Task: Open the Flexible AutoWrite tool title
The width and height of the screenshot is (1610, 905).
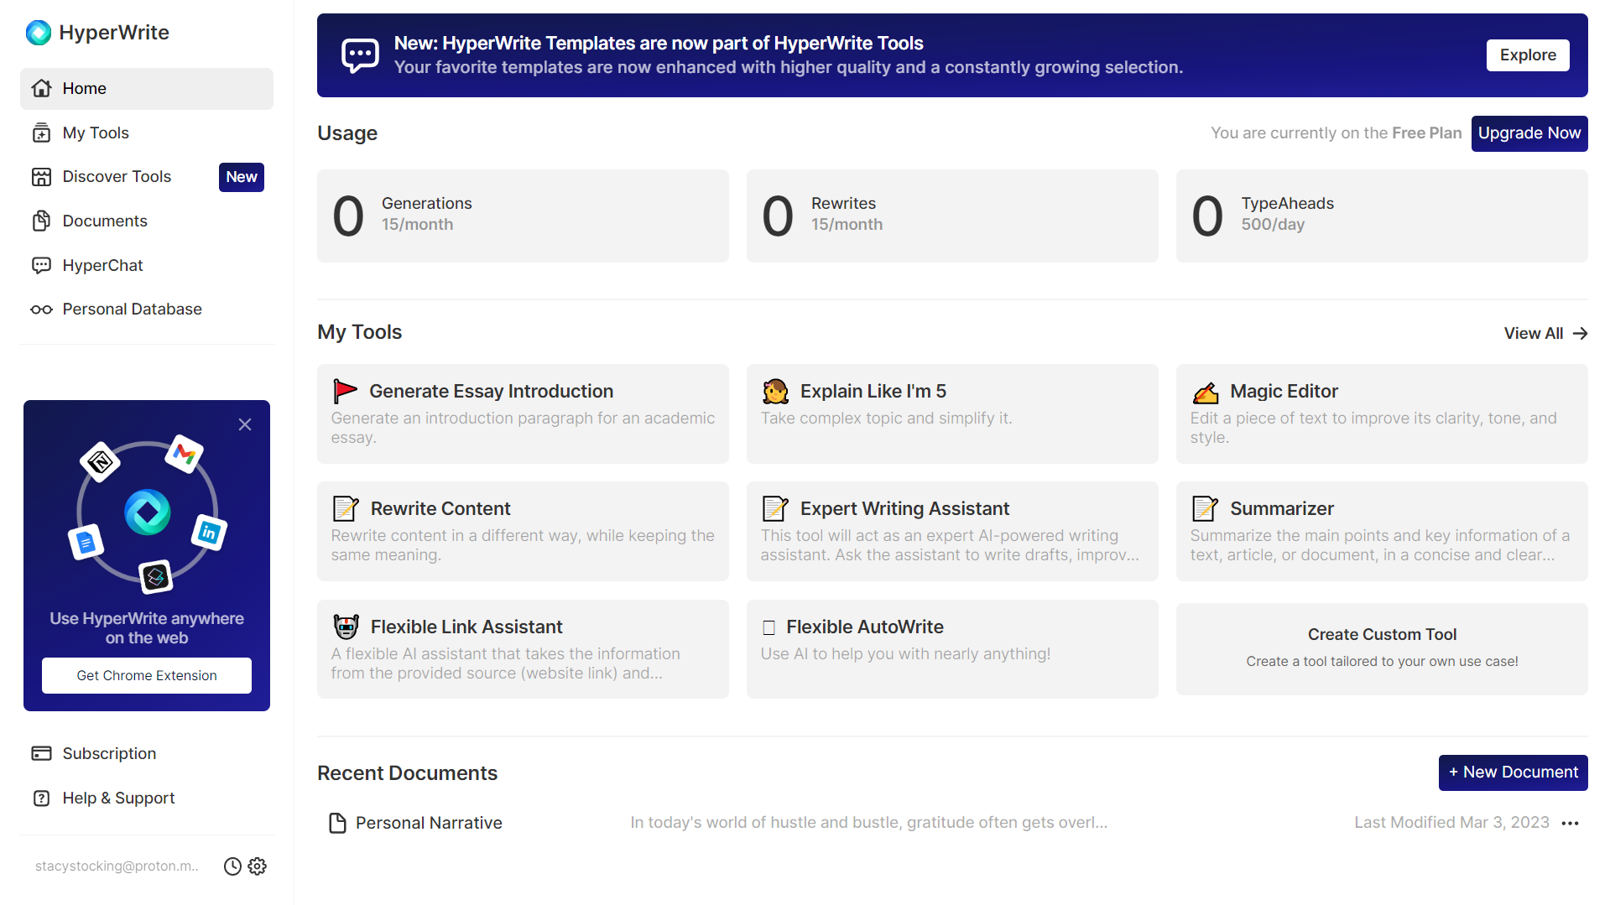Action: click(x=864, y=627)
